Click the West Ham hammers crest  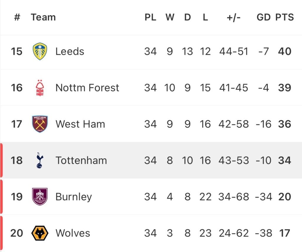40,124
